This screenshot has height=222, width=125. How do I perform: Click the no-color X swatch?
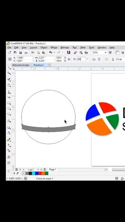click(24, 173)
